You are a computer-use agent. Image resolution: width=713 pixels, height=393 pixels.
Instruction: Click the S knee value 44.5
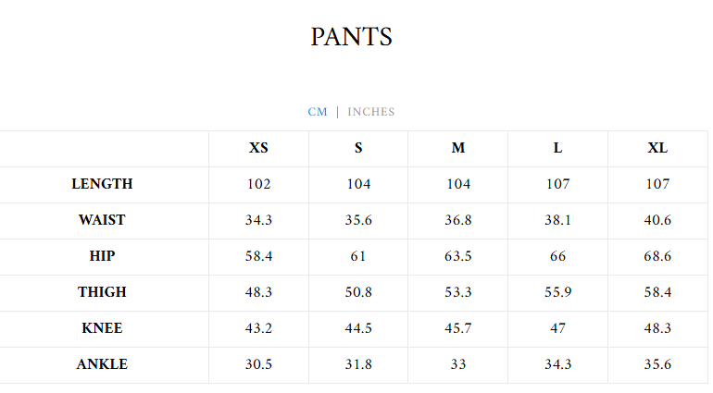point(358,328)
